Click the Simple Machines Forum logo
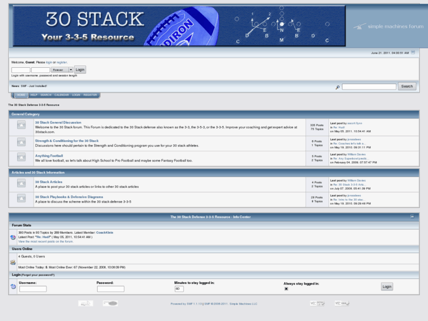This screenshot has width=428, height=321. click(389, 27)
